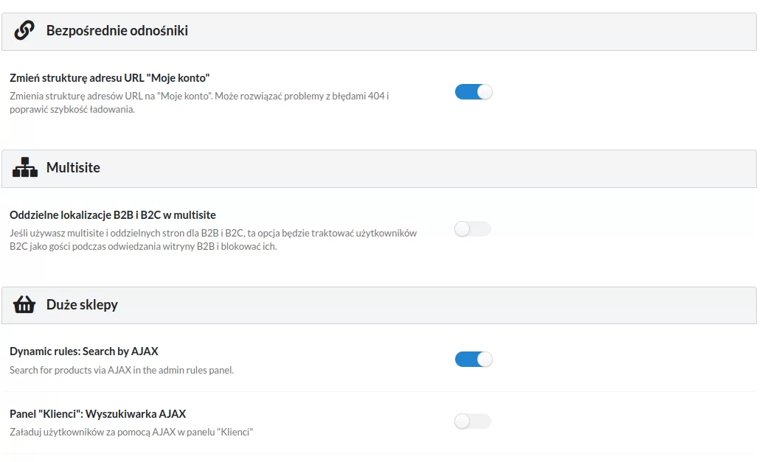Click empty right side of Duże sklepy header bar

coord(590,305)
